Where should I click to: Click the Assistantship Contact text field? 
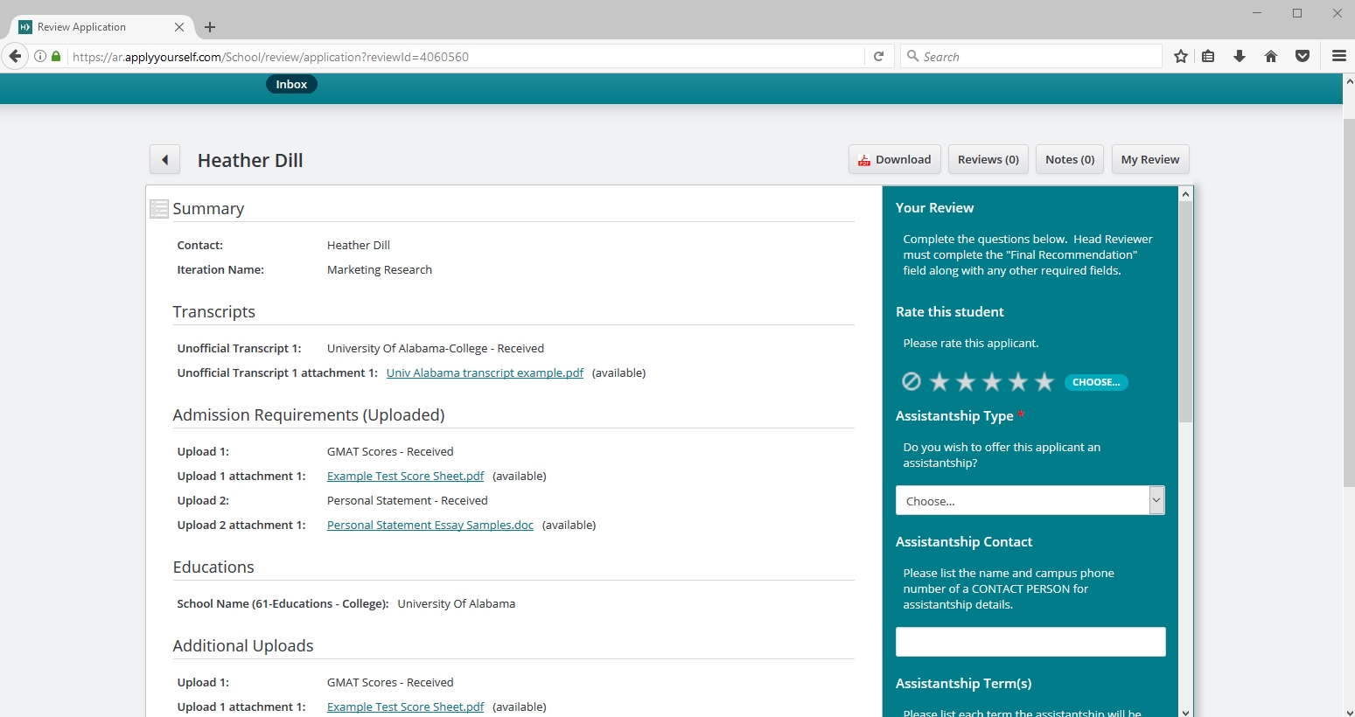click(1030, 642)
